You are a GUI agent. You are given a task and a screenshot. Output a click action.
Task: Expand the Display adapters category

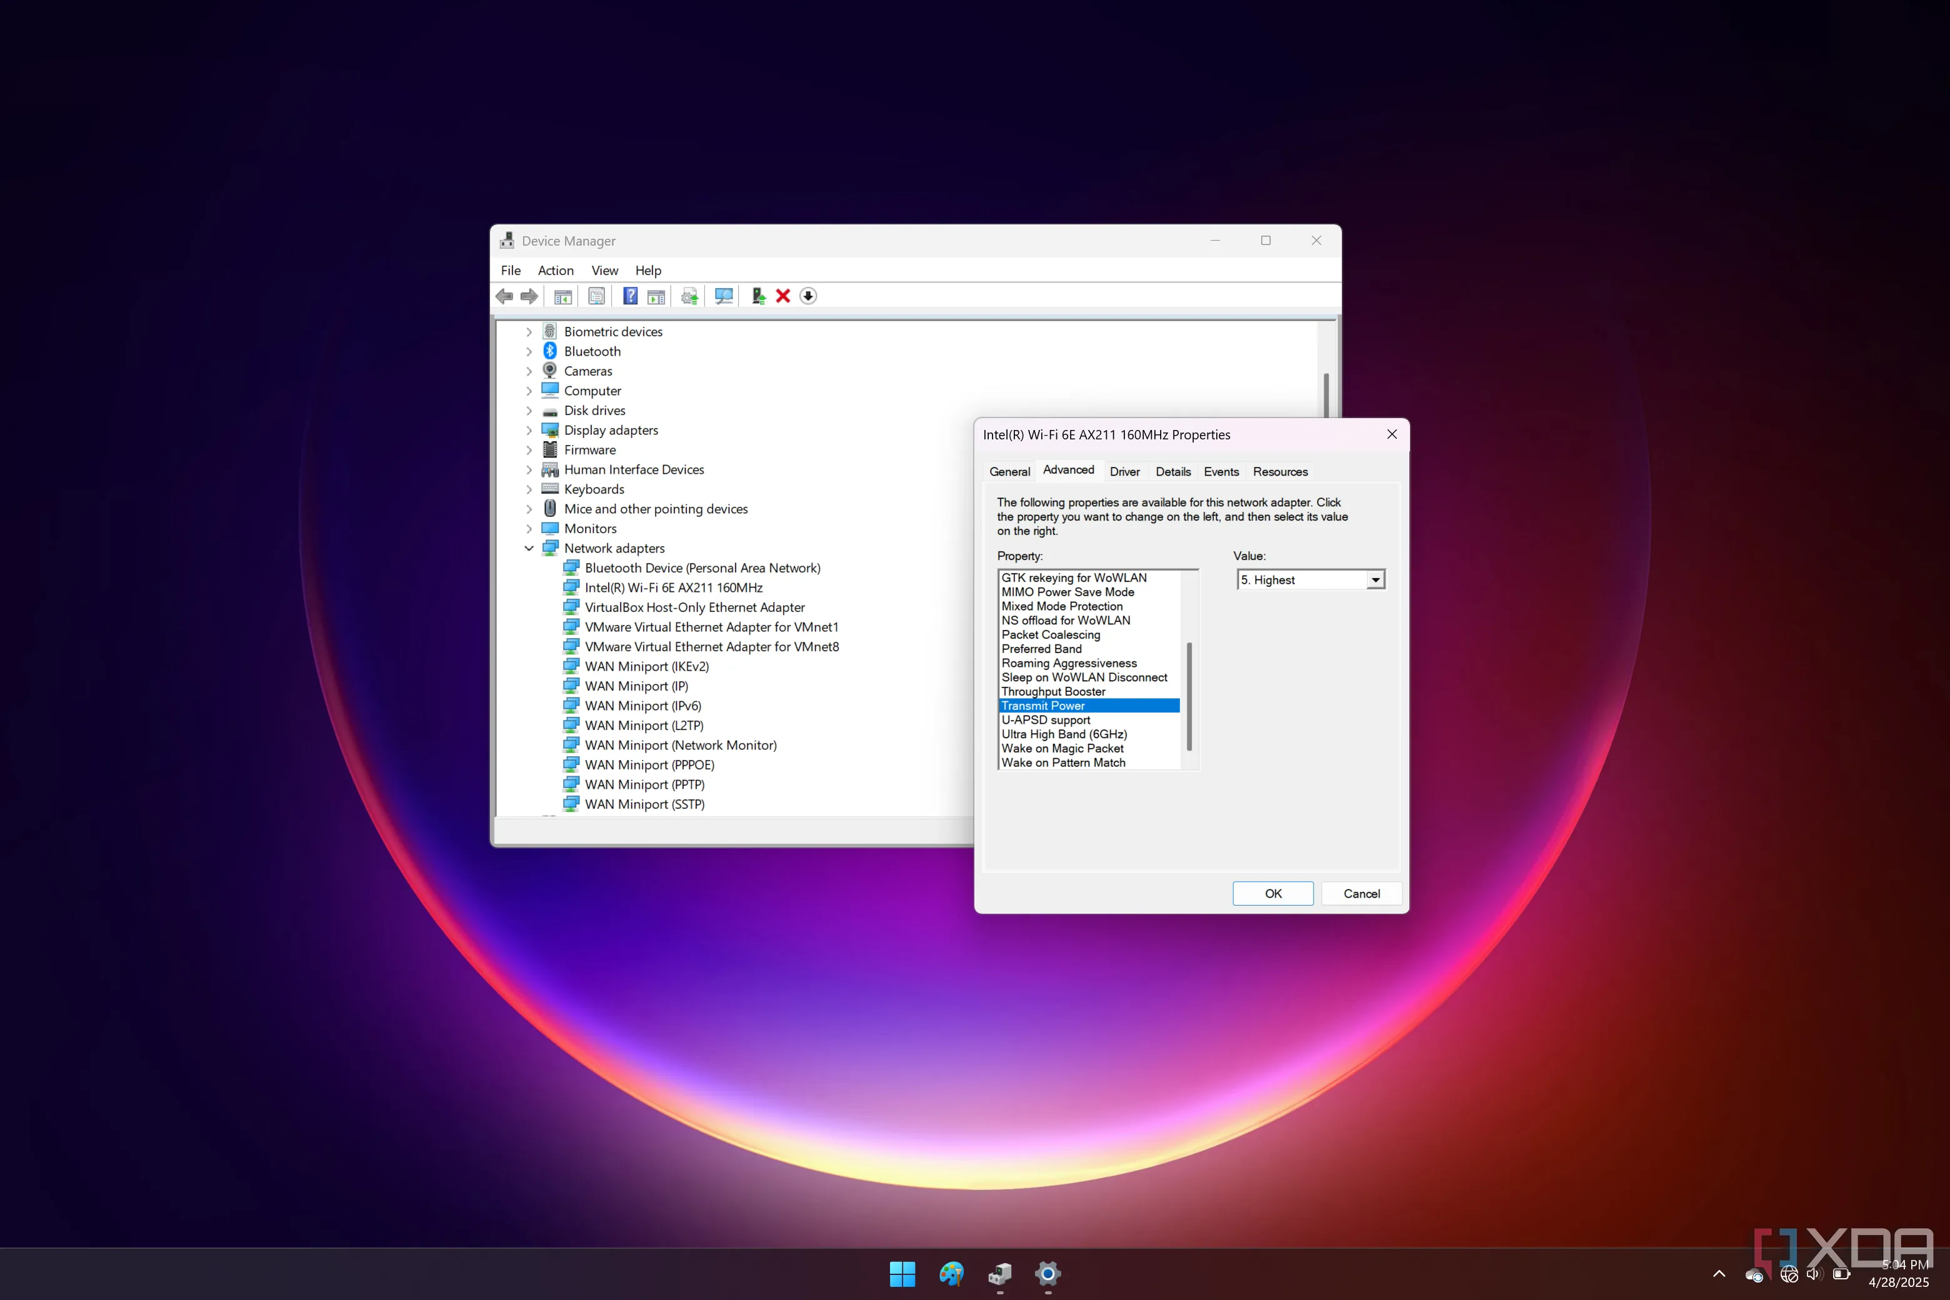click(x=529, y=430)
